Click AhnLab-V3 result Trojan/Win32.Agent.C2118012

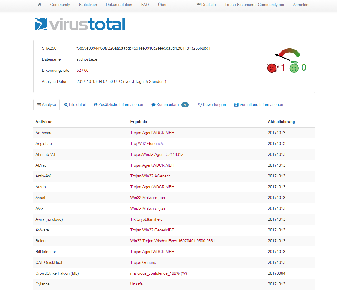pyautogui.click(x=157, y=155)
